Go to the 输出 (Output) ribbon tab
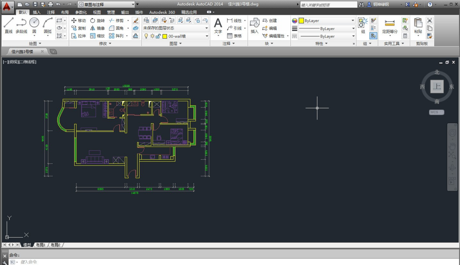 click(125, 12)
